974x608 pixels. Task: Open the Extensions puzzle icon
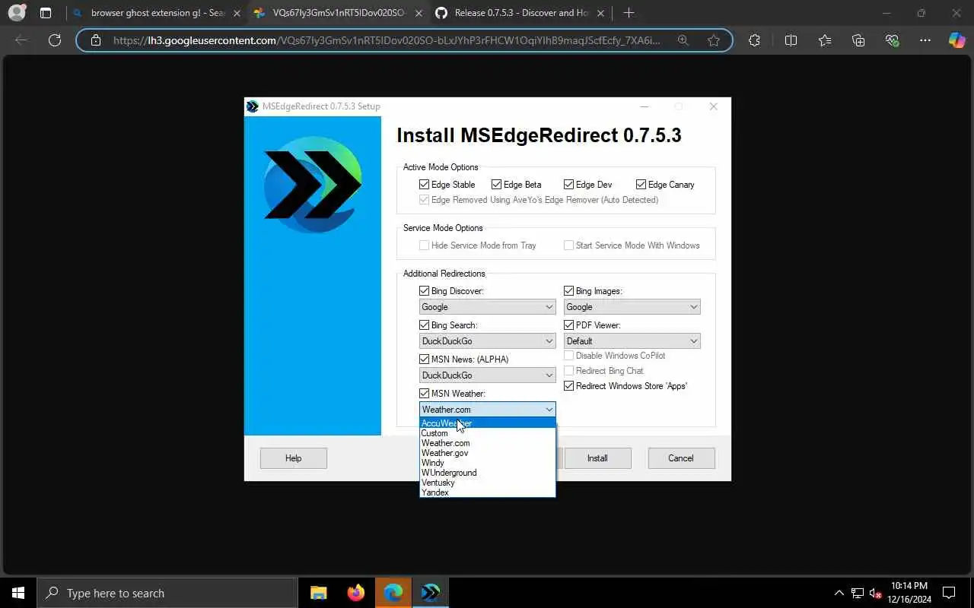click(x=754, y=40)
